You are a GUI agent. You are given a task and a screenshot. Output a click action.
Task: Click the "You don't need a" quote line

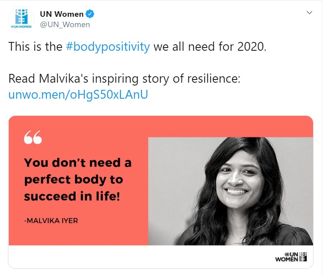(x=78, y=163)
